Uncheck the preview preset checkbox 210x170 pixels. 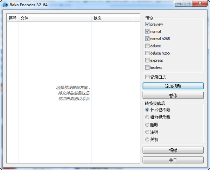tap(147, 24)
